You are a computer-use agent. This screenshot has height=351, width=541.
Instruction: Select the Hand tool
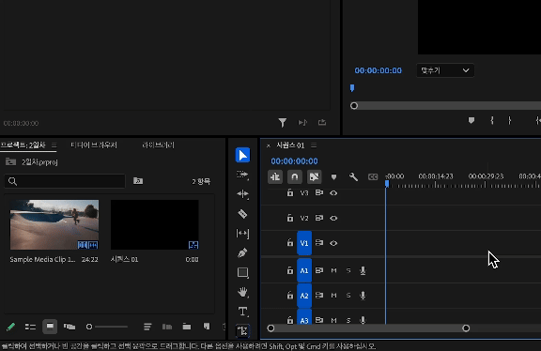coord(243,292)
